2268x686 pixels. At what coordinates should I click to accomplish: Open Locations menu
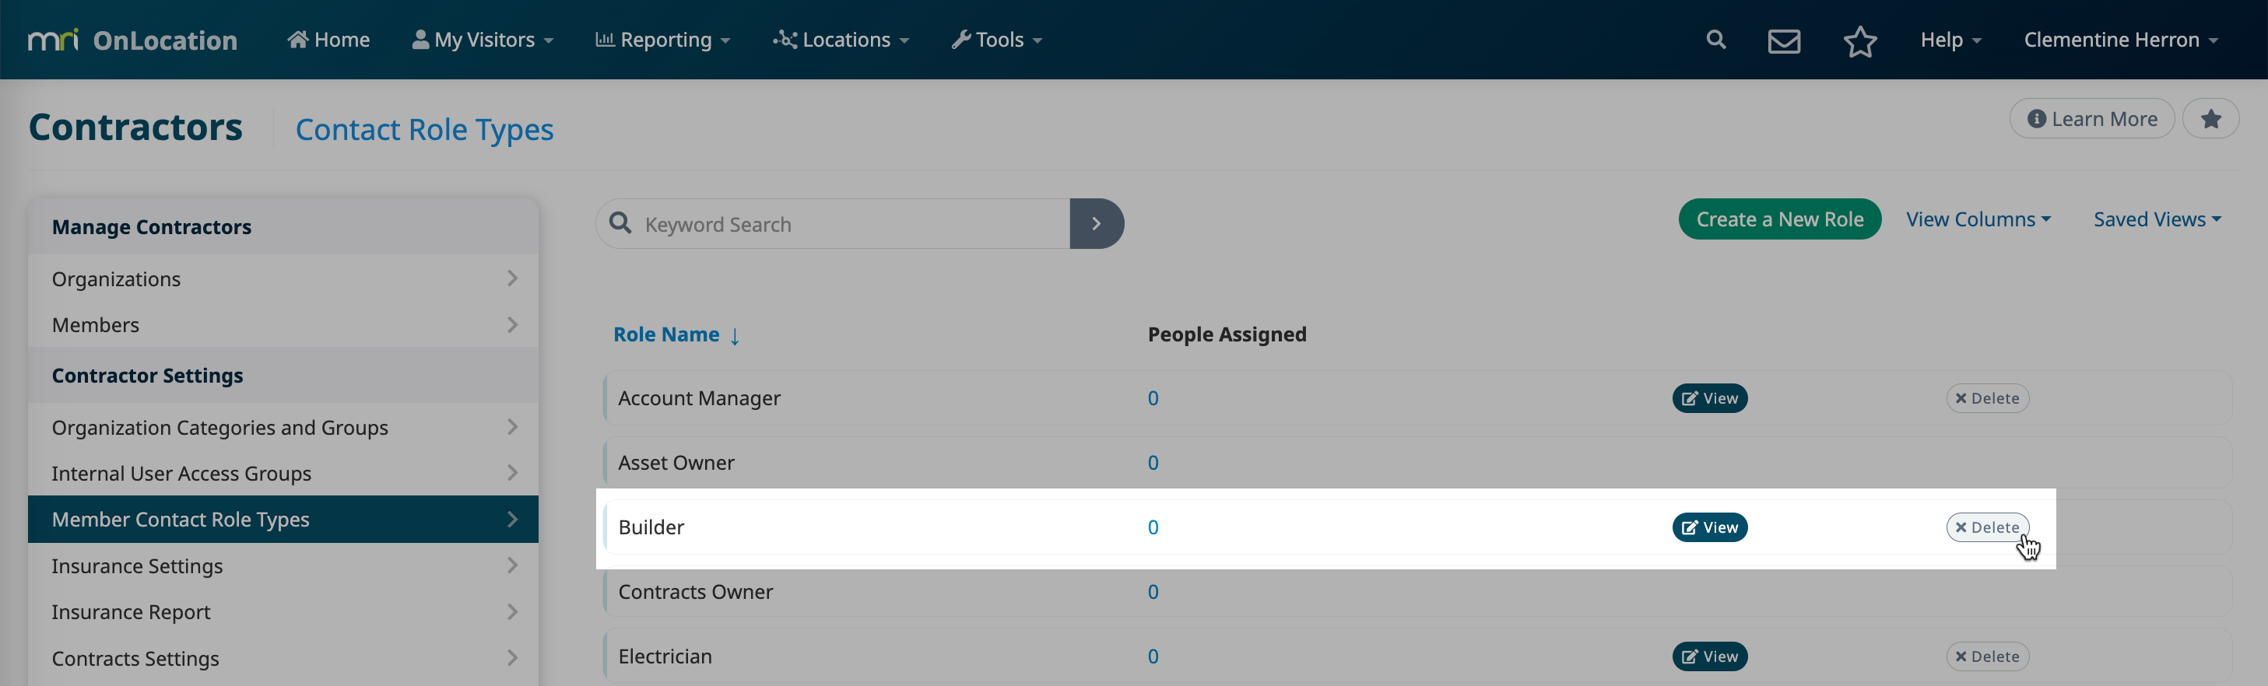point(841,40)
